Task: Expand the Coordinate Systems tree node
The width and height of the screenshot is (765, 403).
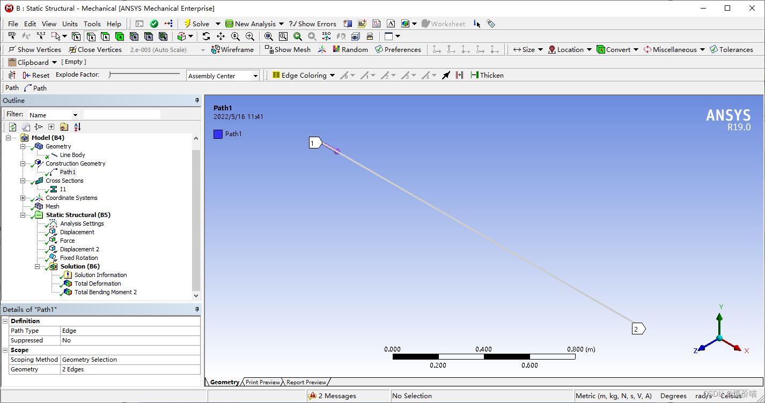Action: click(x=23, y=198)
